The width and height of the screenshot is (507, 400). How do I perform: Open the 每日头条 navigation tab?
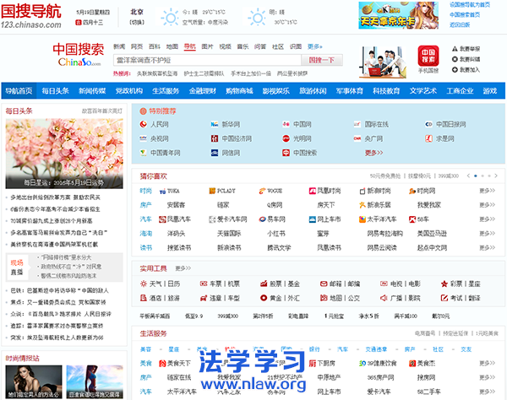[55, 91]
